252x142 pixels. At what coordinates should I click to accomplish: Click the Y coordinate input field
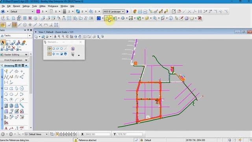(x=130, y=134)
